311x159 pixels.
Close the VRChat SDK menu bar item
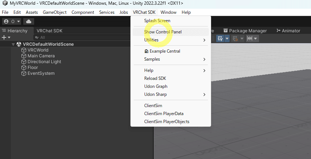(144, 12)
